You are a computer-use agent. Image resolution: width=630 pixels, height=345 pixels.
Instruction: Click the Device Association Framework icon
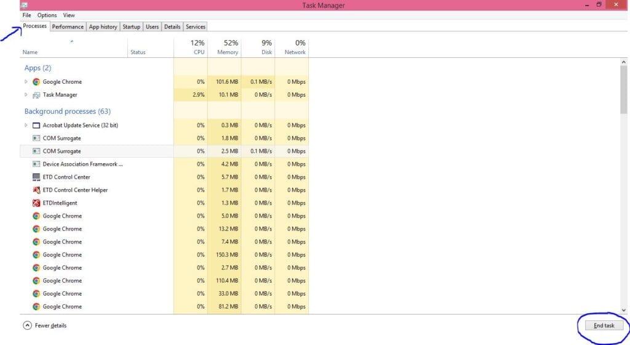pos(36,164)
